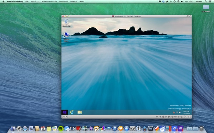214x133 pixels.
Task: Open the Finestra menu
Action: 74,1
